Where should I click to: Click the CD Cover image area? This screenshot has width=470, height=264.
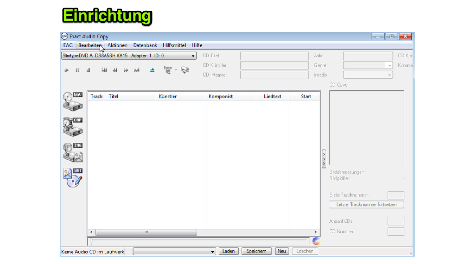click(367, 128)
